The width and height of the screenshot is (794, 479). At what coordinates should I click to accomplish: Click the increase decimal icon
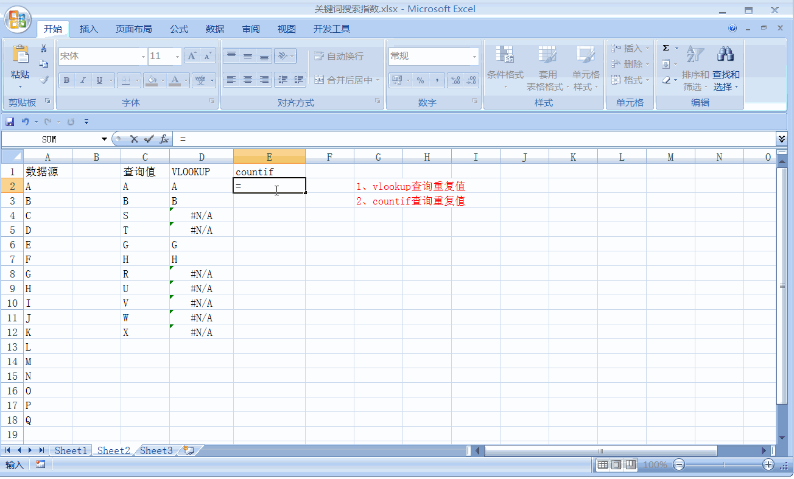point(455,80)
